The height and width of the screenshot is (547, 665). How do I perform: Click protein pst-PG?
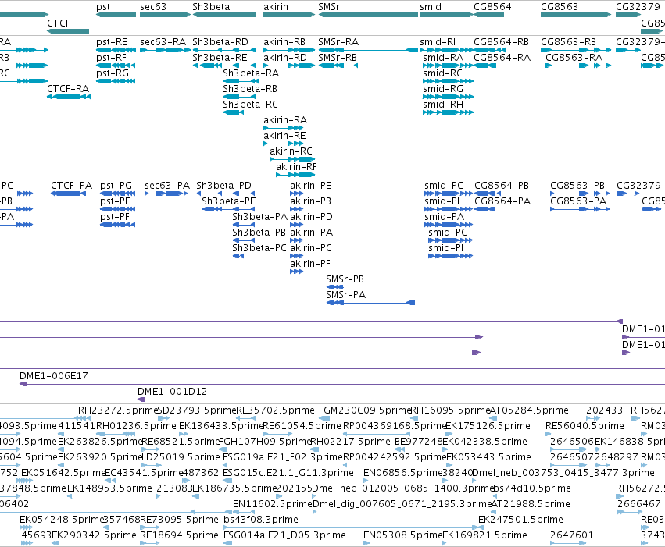[x=116, y=186]
